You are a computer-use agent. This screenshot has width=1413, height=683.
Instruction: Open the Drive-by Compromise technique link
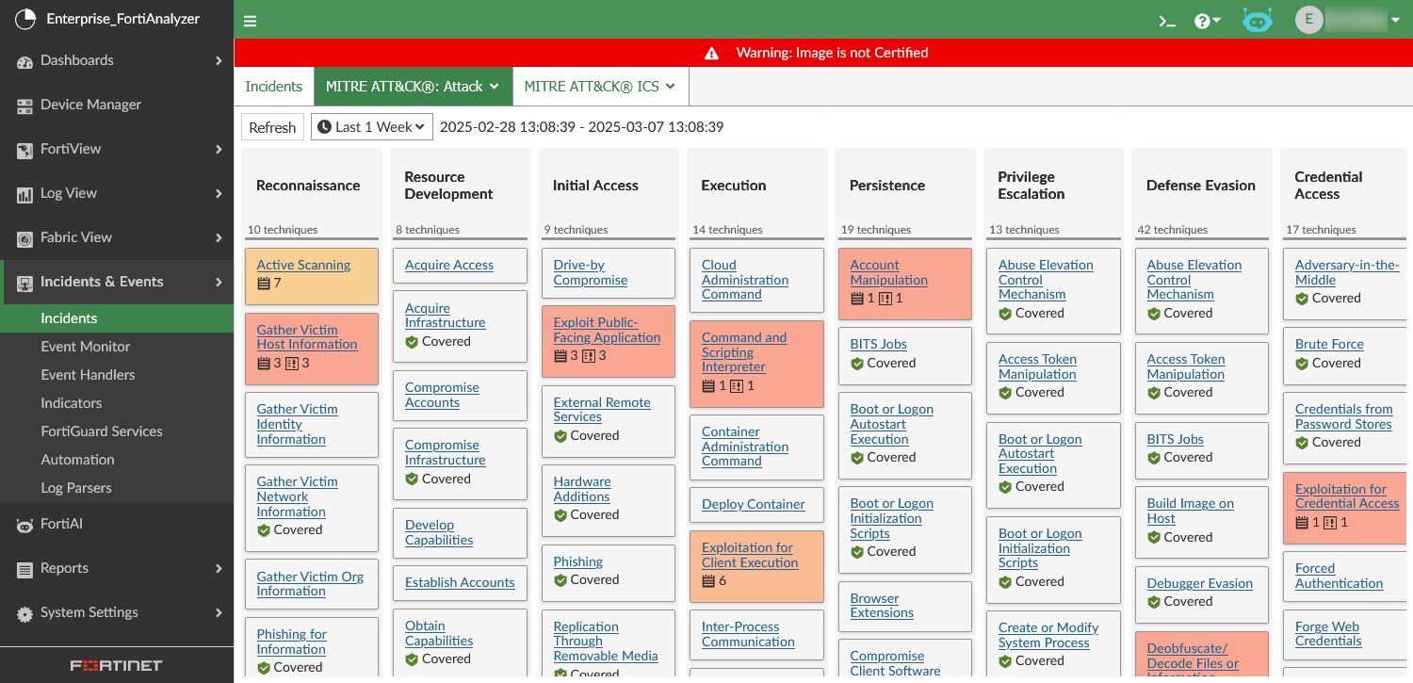591,272
